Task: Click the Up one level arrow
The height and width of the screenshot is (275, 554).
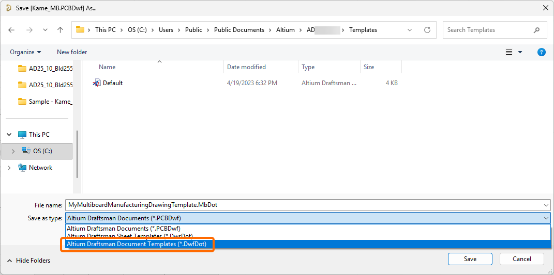Action: click(x=60, y=30)
